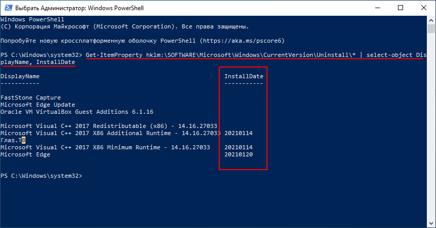This screenshot has height=228, width=436.
Task: Click the scrollbar down arrow
Action: 431,223
